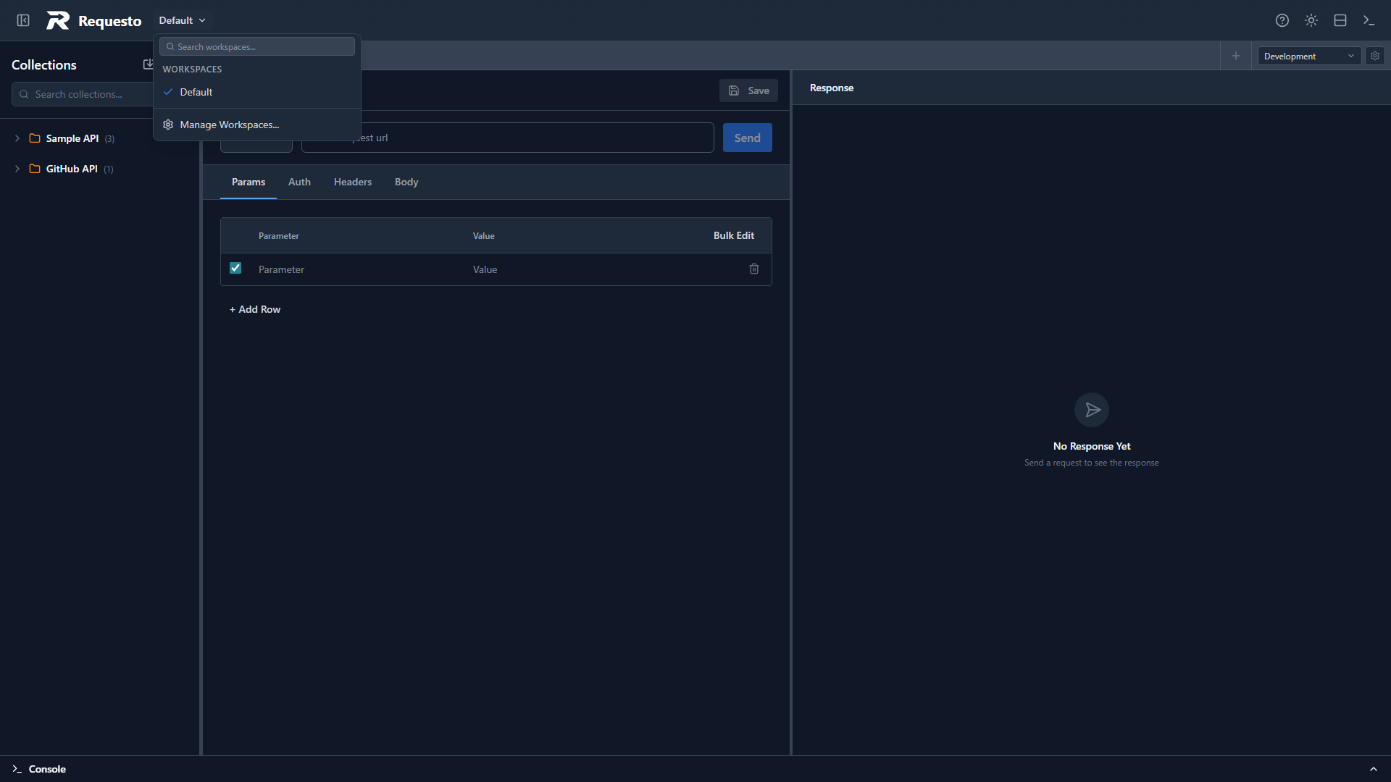Click the Send button

(x=747, y=138)
